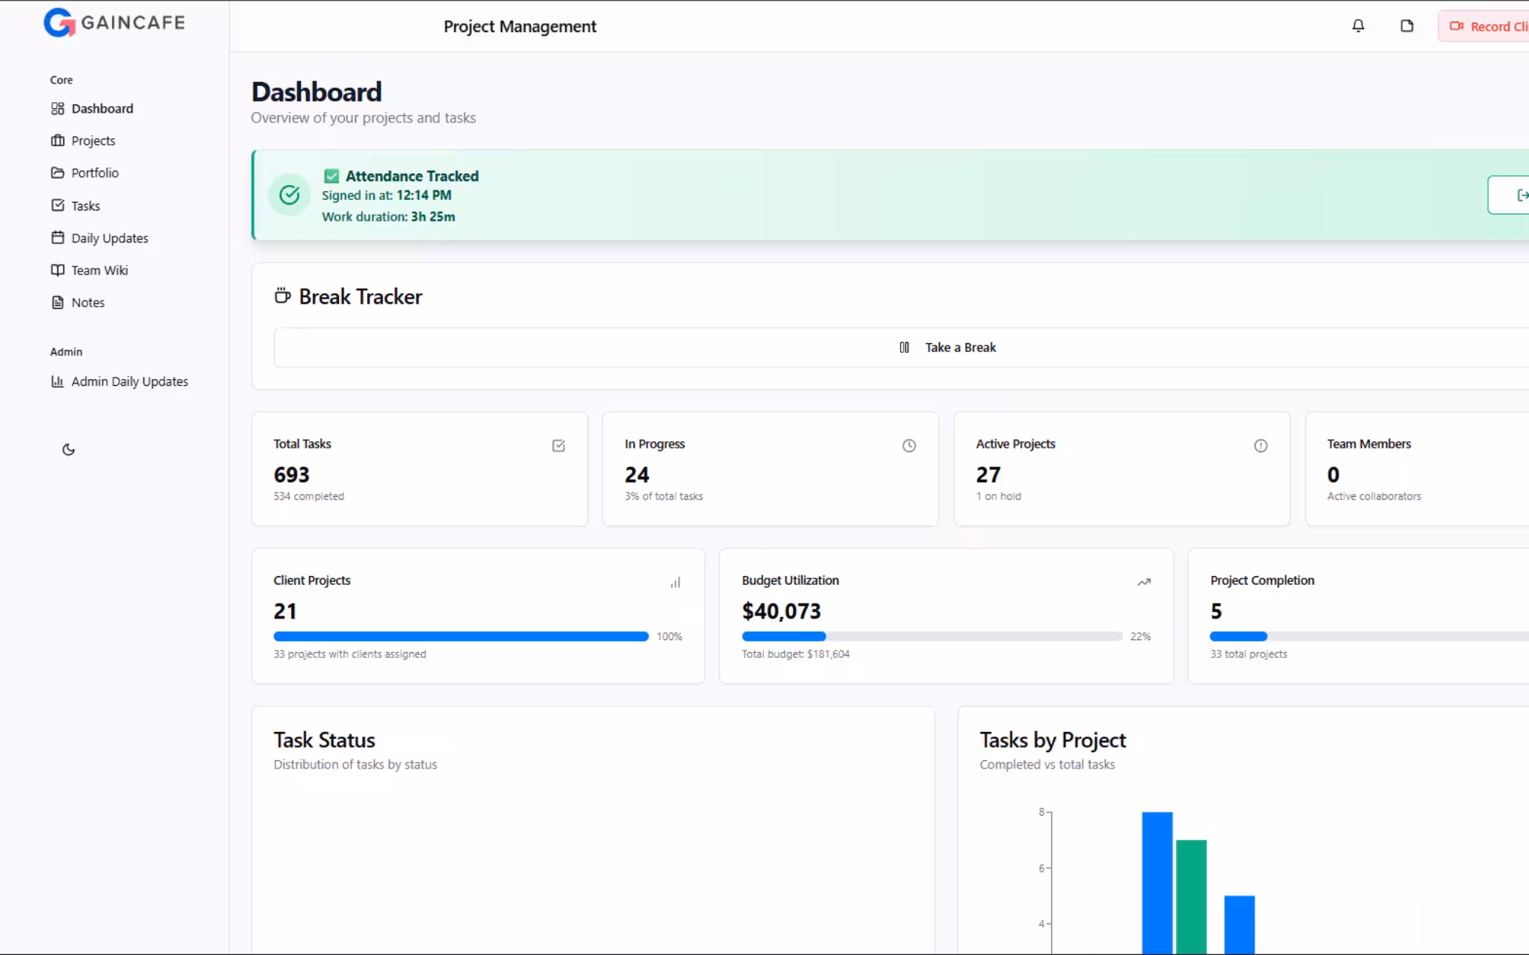
Task: Click the info icon on Active Projects card
Action: (x=1260, y=445)
